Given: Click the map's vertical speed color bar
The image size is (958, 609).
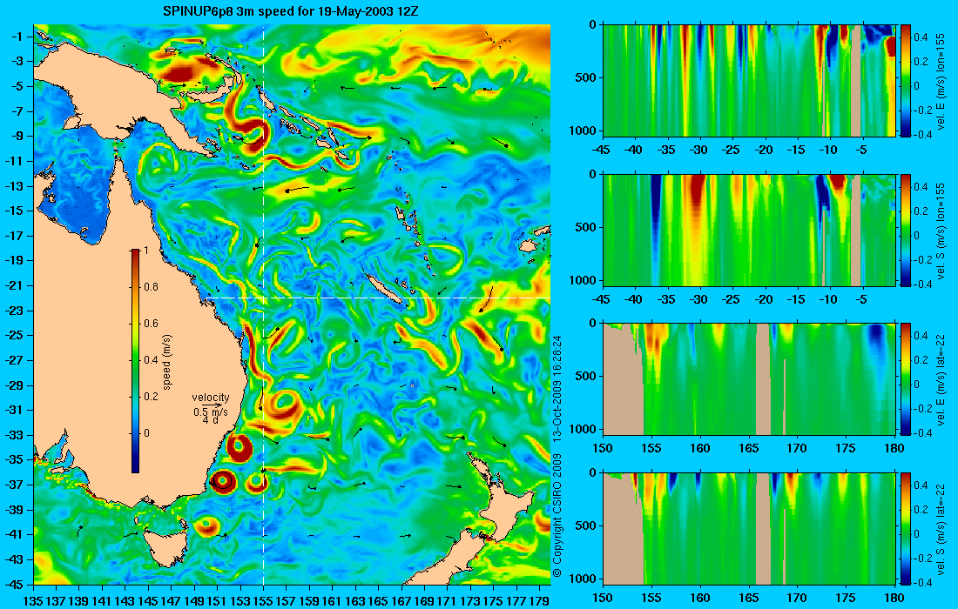Looking at the screenshot, I should coord(135,361).
